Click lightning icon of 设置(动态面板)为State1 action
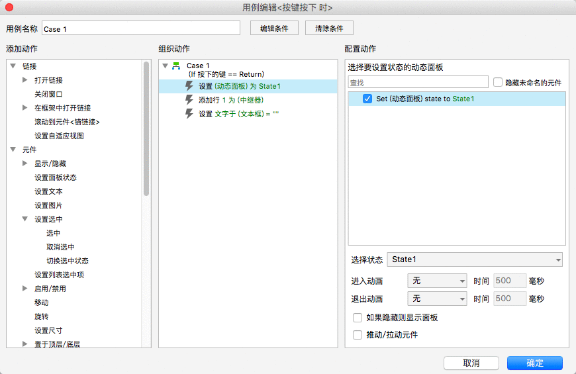Viewport: 576px width, 374px height. tap(189, 86)
